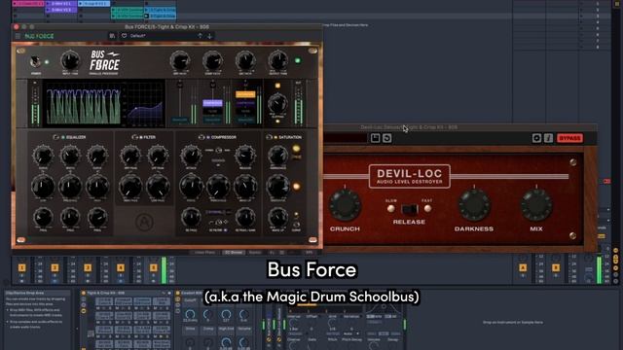Viewport: 623px width, 350px height.
Task: Select the purple Compressor block in the routing view
Action: 212,103
